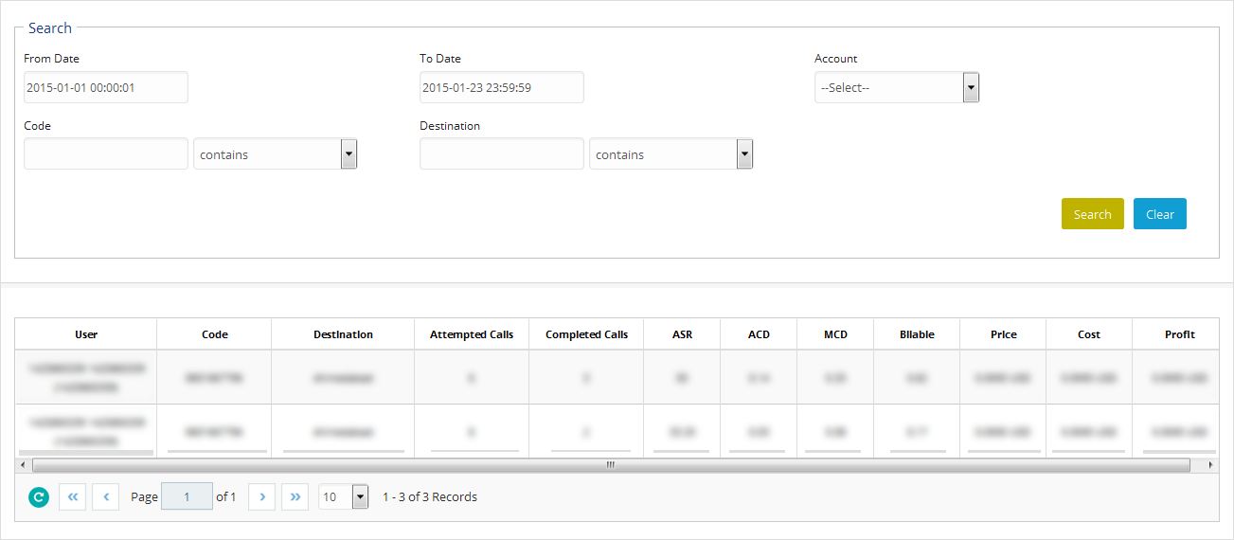Sort by Attempted Calls column header
The image size is (1234, 540).
tap(472, 334)
